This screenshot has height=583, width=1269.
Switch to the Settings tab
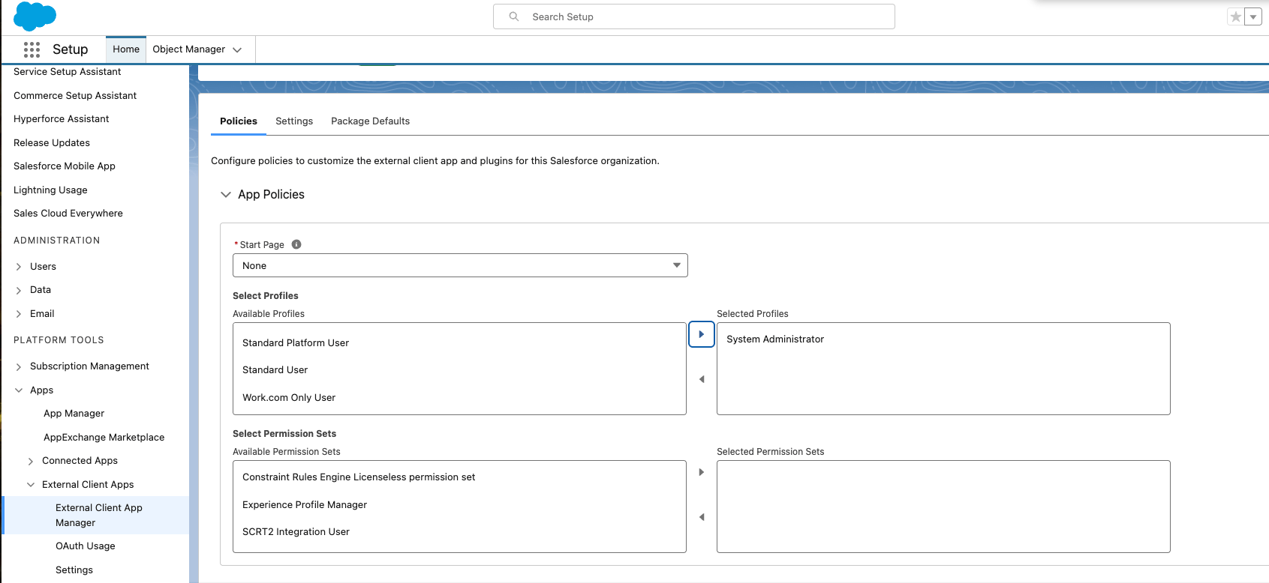click(x=294, y=121)
